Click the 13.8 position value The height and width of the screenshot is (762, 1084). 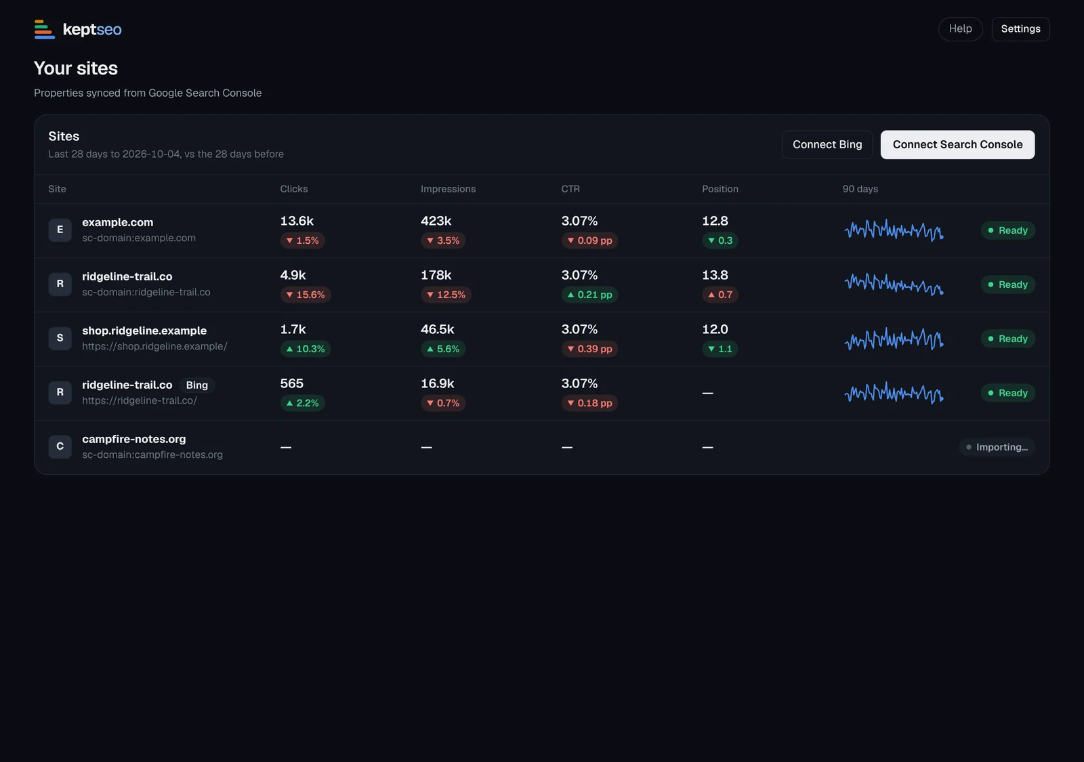pos(715,275)
